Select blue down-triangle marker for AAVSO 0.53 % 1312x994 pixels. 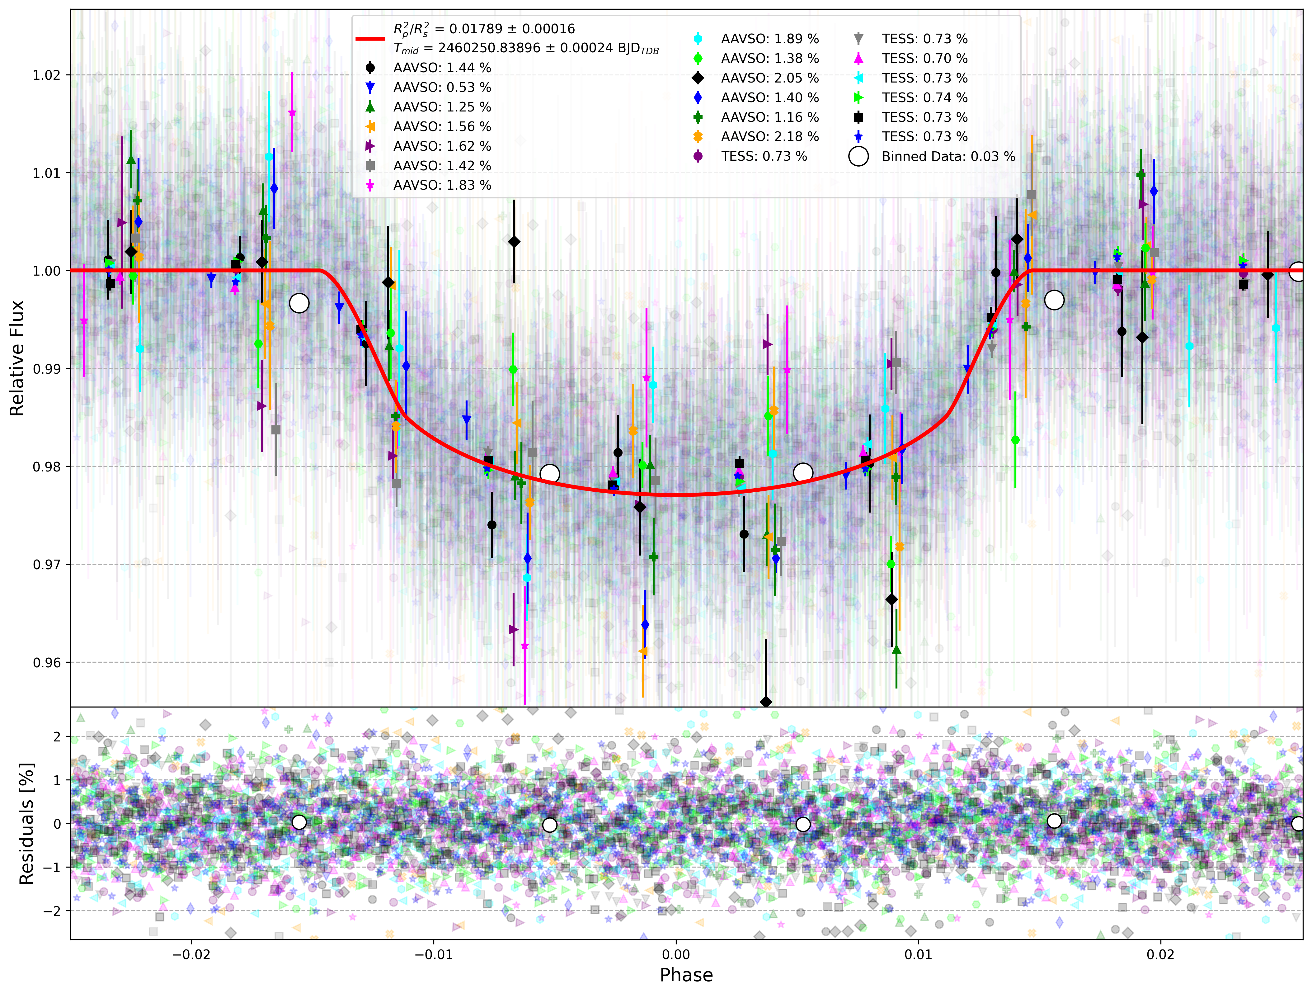[370, 87]
